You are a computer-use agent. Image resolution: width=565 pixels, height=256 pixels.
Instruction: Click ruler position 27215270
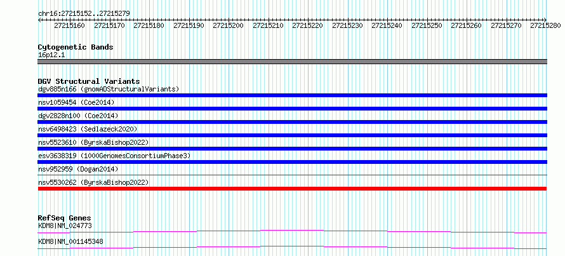[506, 25]
